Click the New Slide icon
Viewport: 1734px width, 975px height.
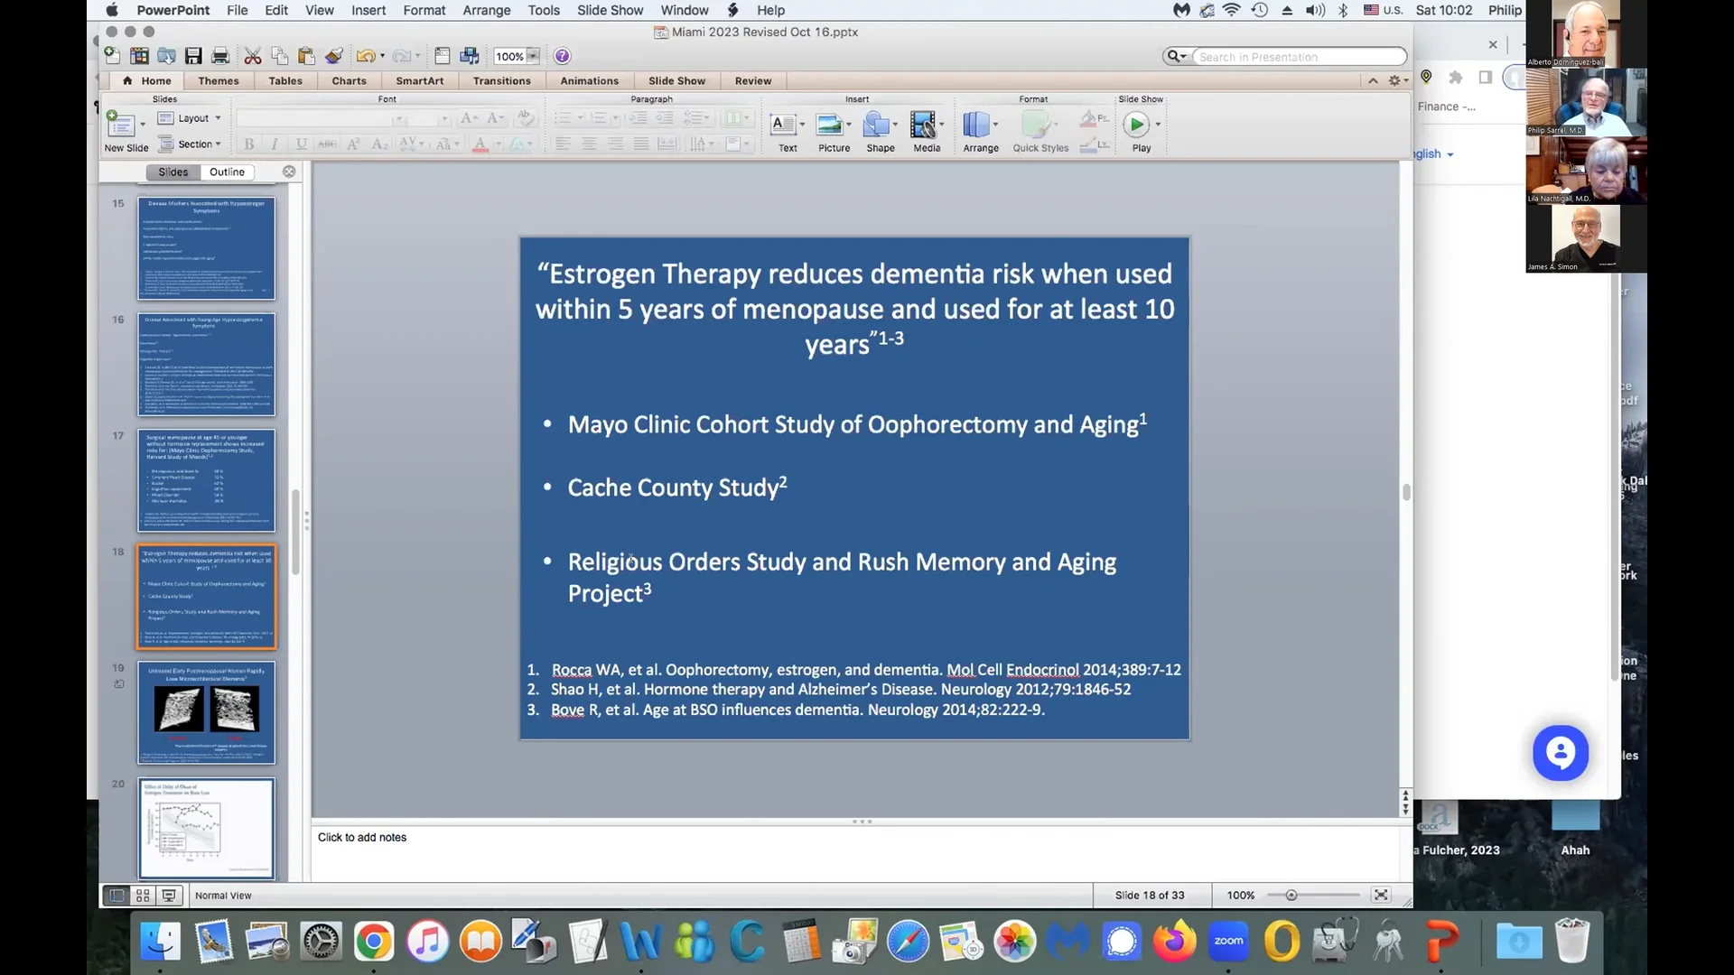119,124
